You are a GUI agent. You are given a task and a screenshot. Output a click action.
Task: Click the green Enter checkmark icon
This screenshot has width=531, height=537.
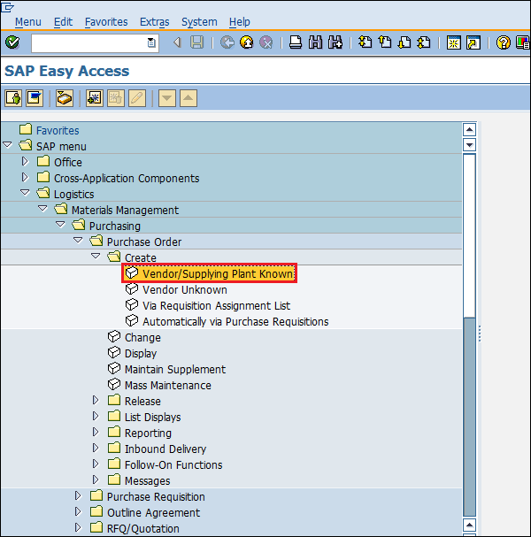point(12,42)
